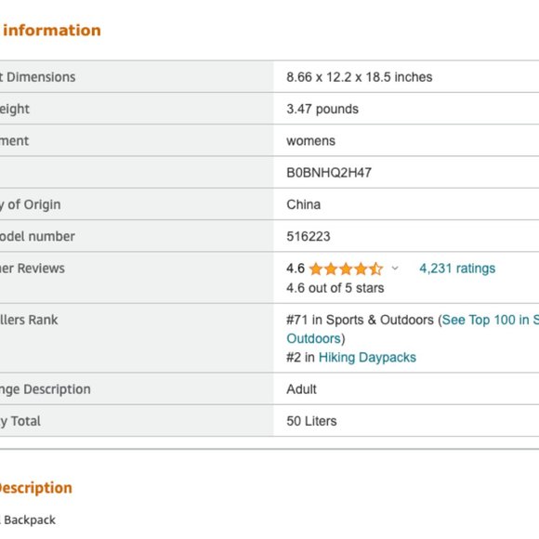This screenshot has height=539, width=539.
Task: Click the model number row label
Action: coord(37,236)
